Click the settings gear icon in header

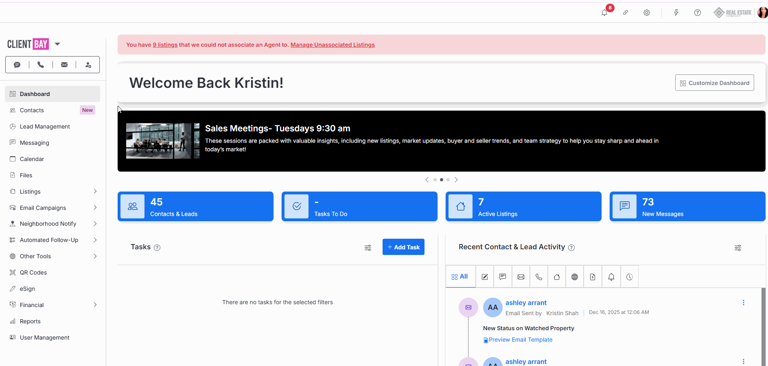click(x=646, y=13)
